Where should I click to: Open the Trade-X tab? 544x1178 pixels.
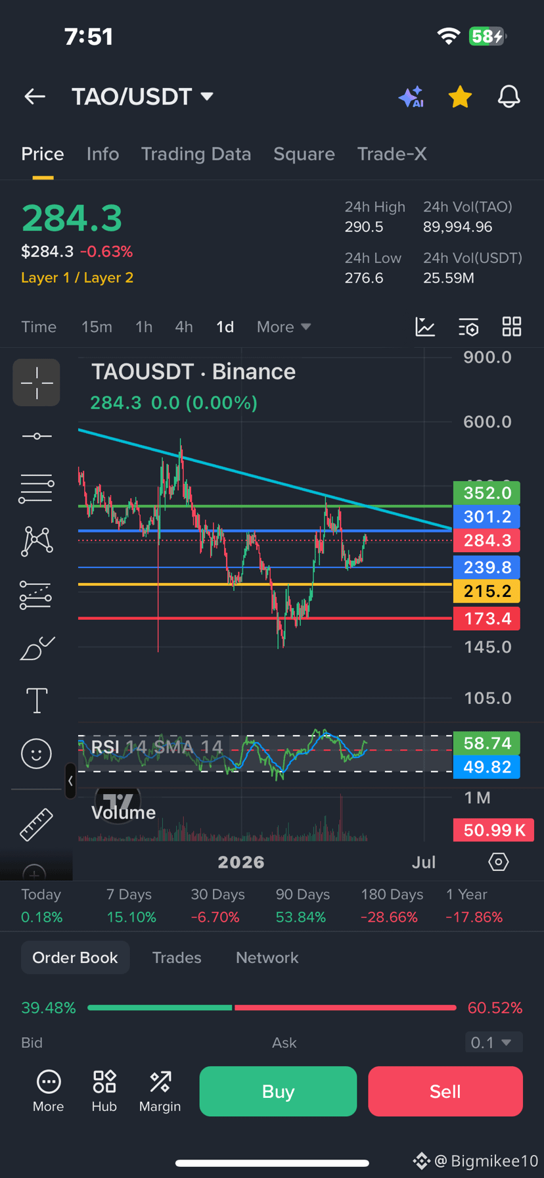point(392,154)
